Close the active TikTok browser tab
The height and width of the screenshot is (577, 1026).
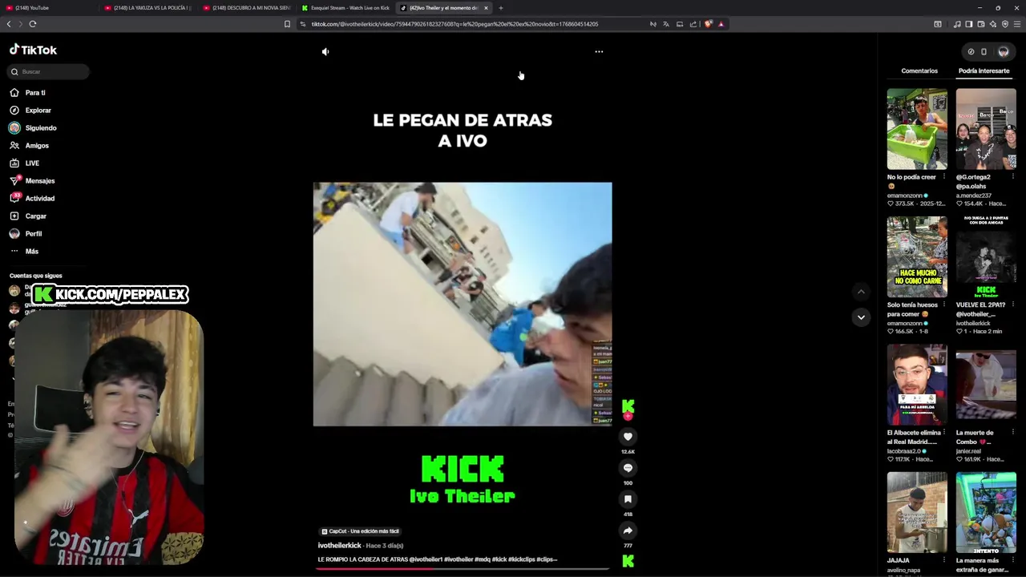pyautogui.click(x=486, y=8)
